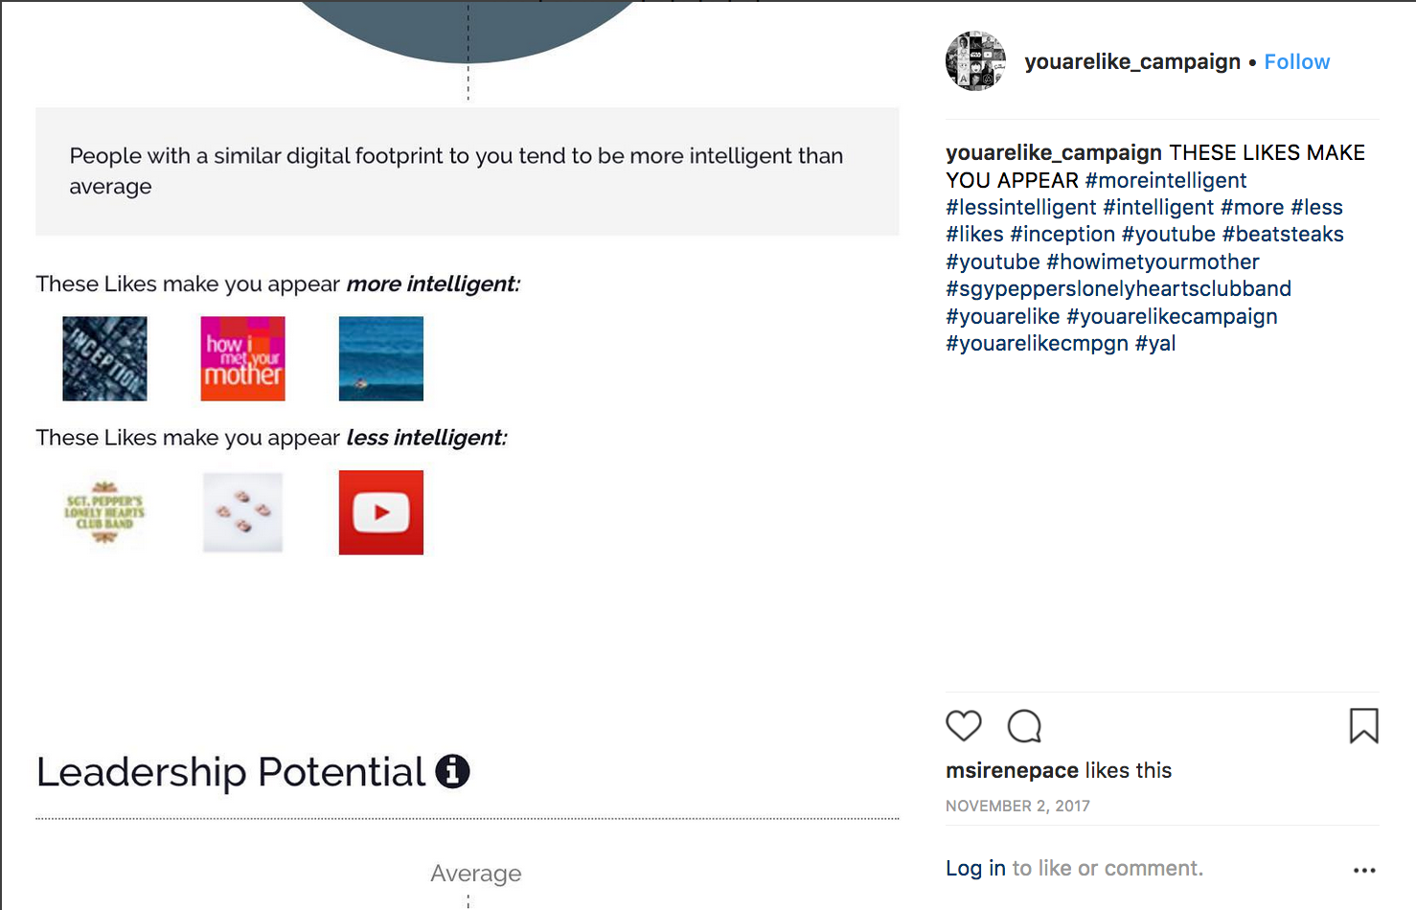Open the #howimetyourmother hashtag

pyautogui.click(x=1153, y=262)
